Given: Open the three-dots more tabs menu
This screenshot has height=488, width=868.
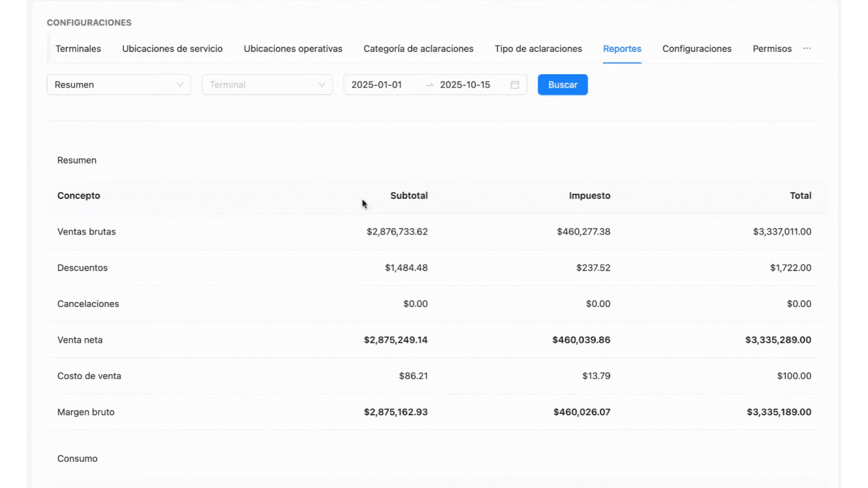Looking at the screenshot, I should click(807, 48).
